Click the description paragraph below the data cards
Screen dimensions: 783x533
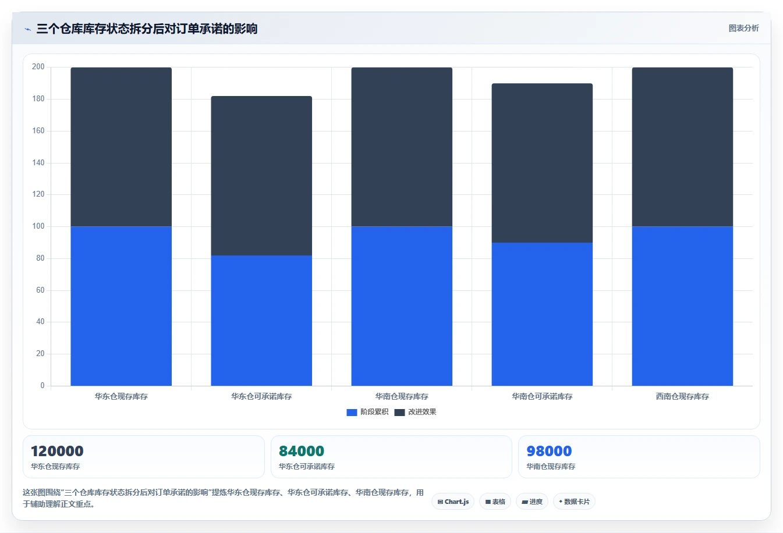pyautogui.click(x=224, y=498)
